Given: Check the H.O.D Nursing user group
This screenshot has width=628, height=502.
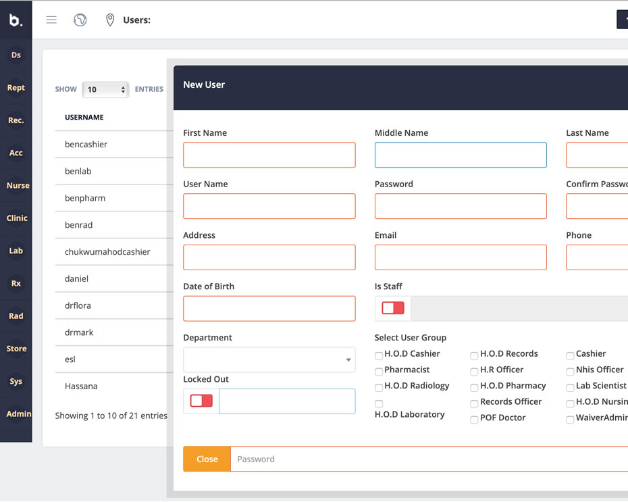Looking at the screenshot, I should (x=570, y=403).
